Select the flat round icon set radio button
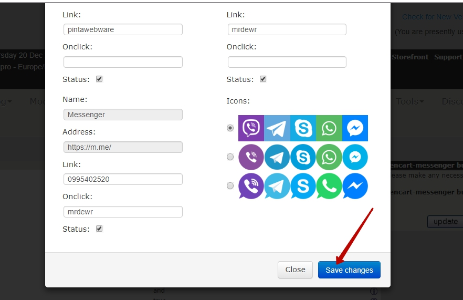 pos(230,157)
